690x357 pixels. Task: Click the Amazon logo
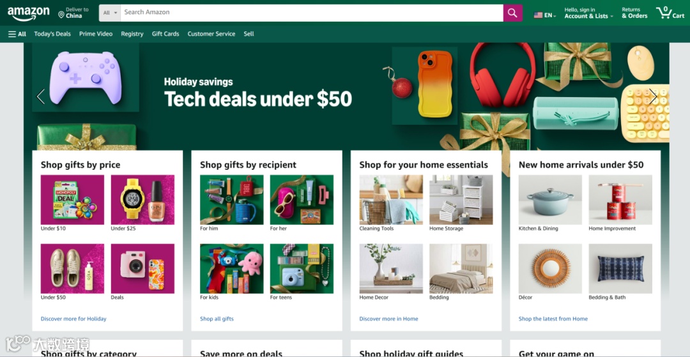pos(29,13)
